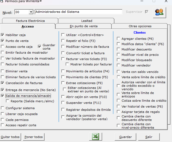Enable Abrir cajón sin venta (F10)
The image size is (172, 142).
(x=63, y=97)
